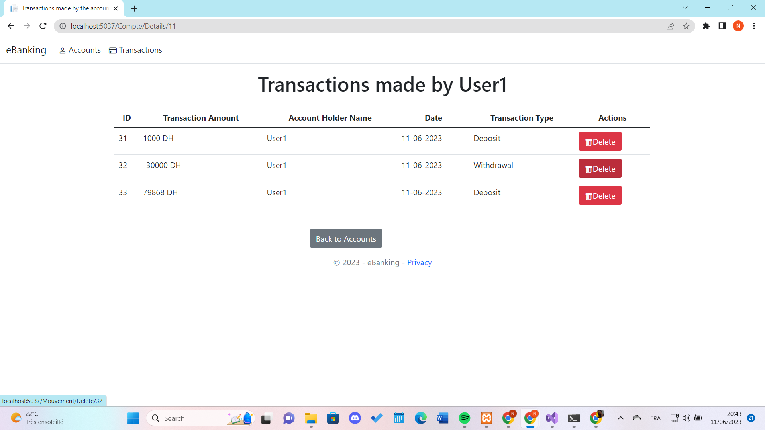Open Spotify from the taskbar
This screenshot has width=765, height=430.
click(464, 418)
